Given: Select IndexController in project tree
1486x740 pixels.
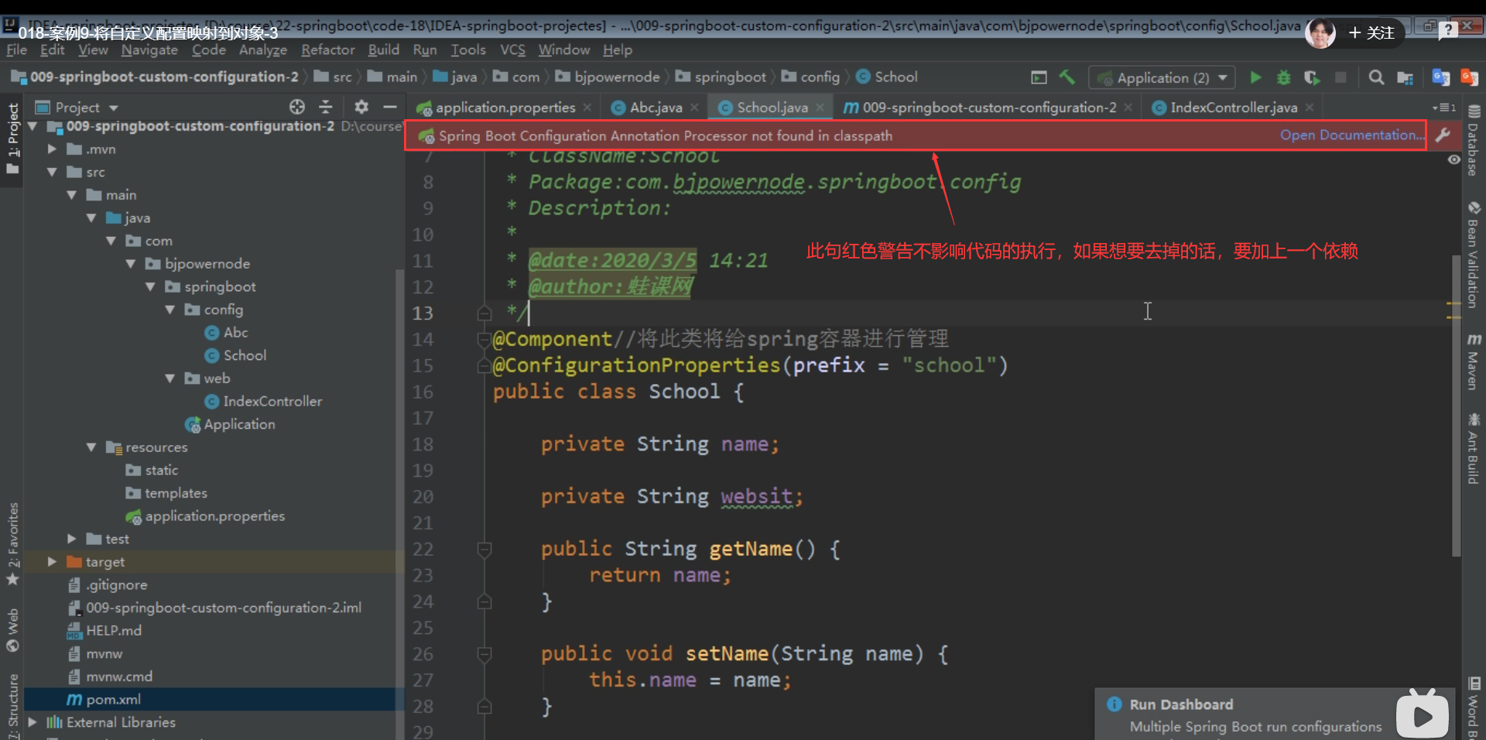Looking at the screenshot, I should pos(272,401).
